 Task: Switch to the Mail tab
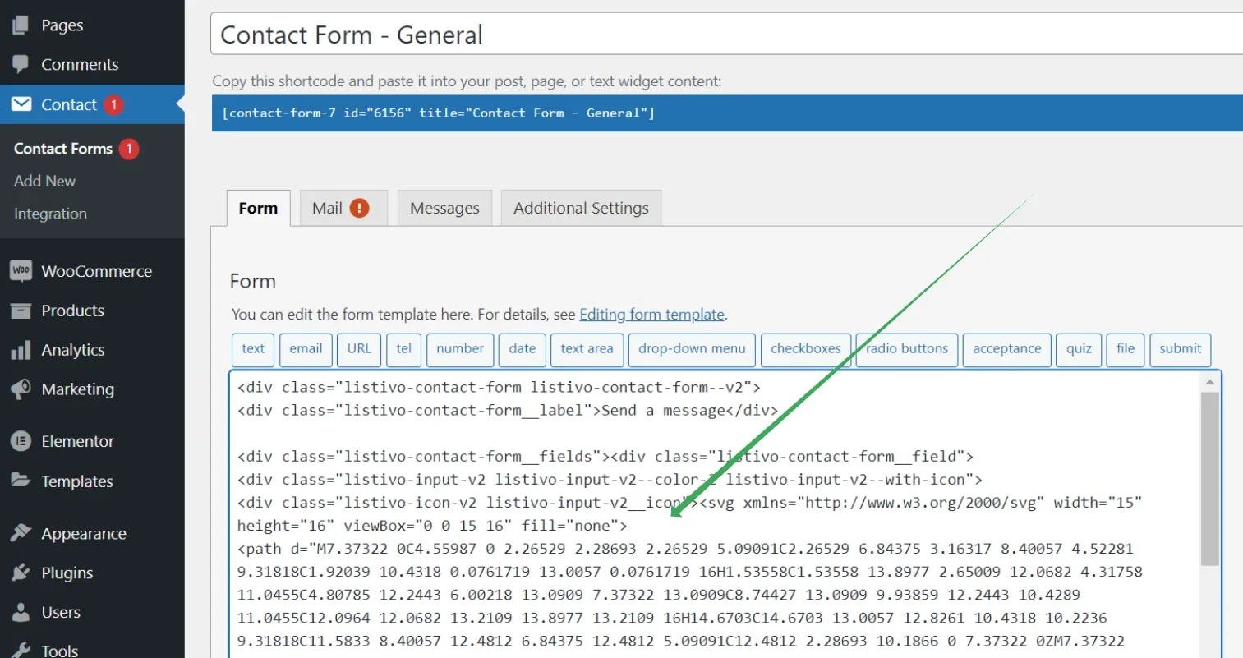pyautogui.click(x=343, y=209)
